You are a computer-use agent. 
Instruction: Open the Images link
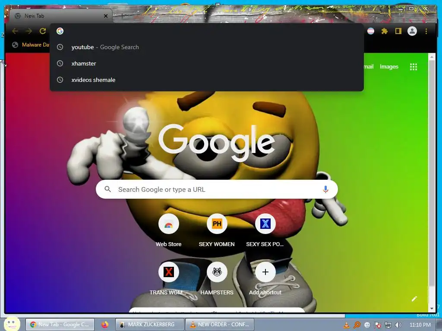pos(389,67)
